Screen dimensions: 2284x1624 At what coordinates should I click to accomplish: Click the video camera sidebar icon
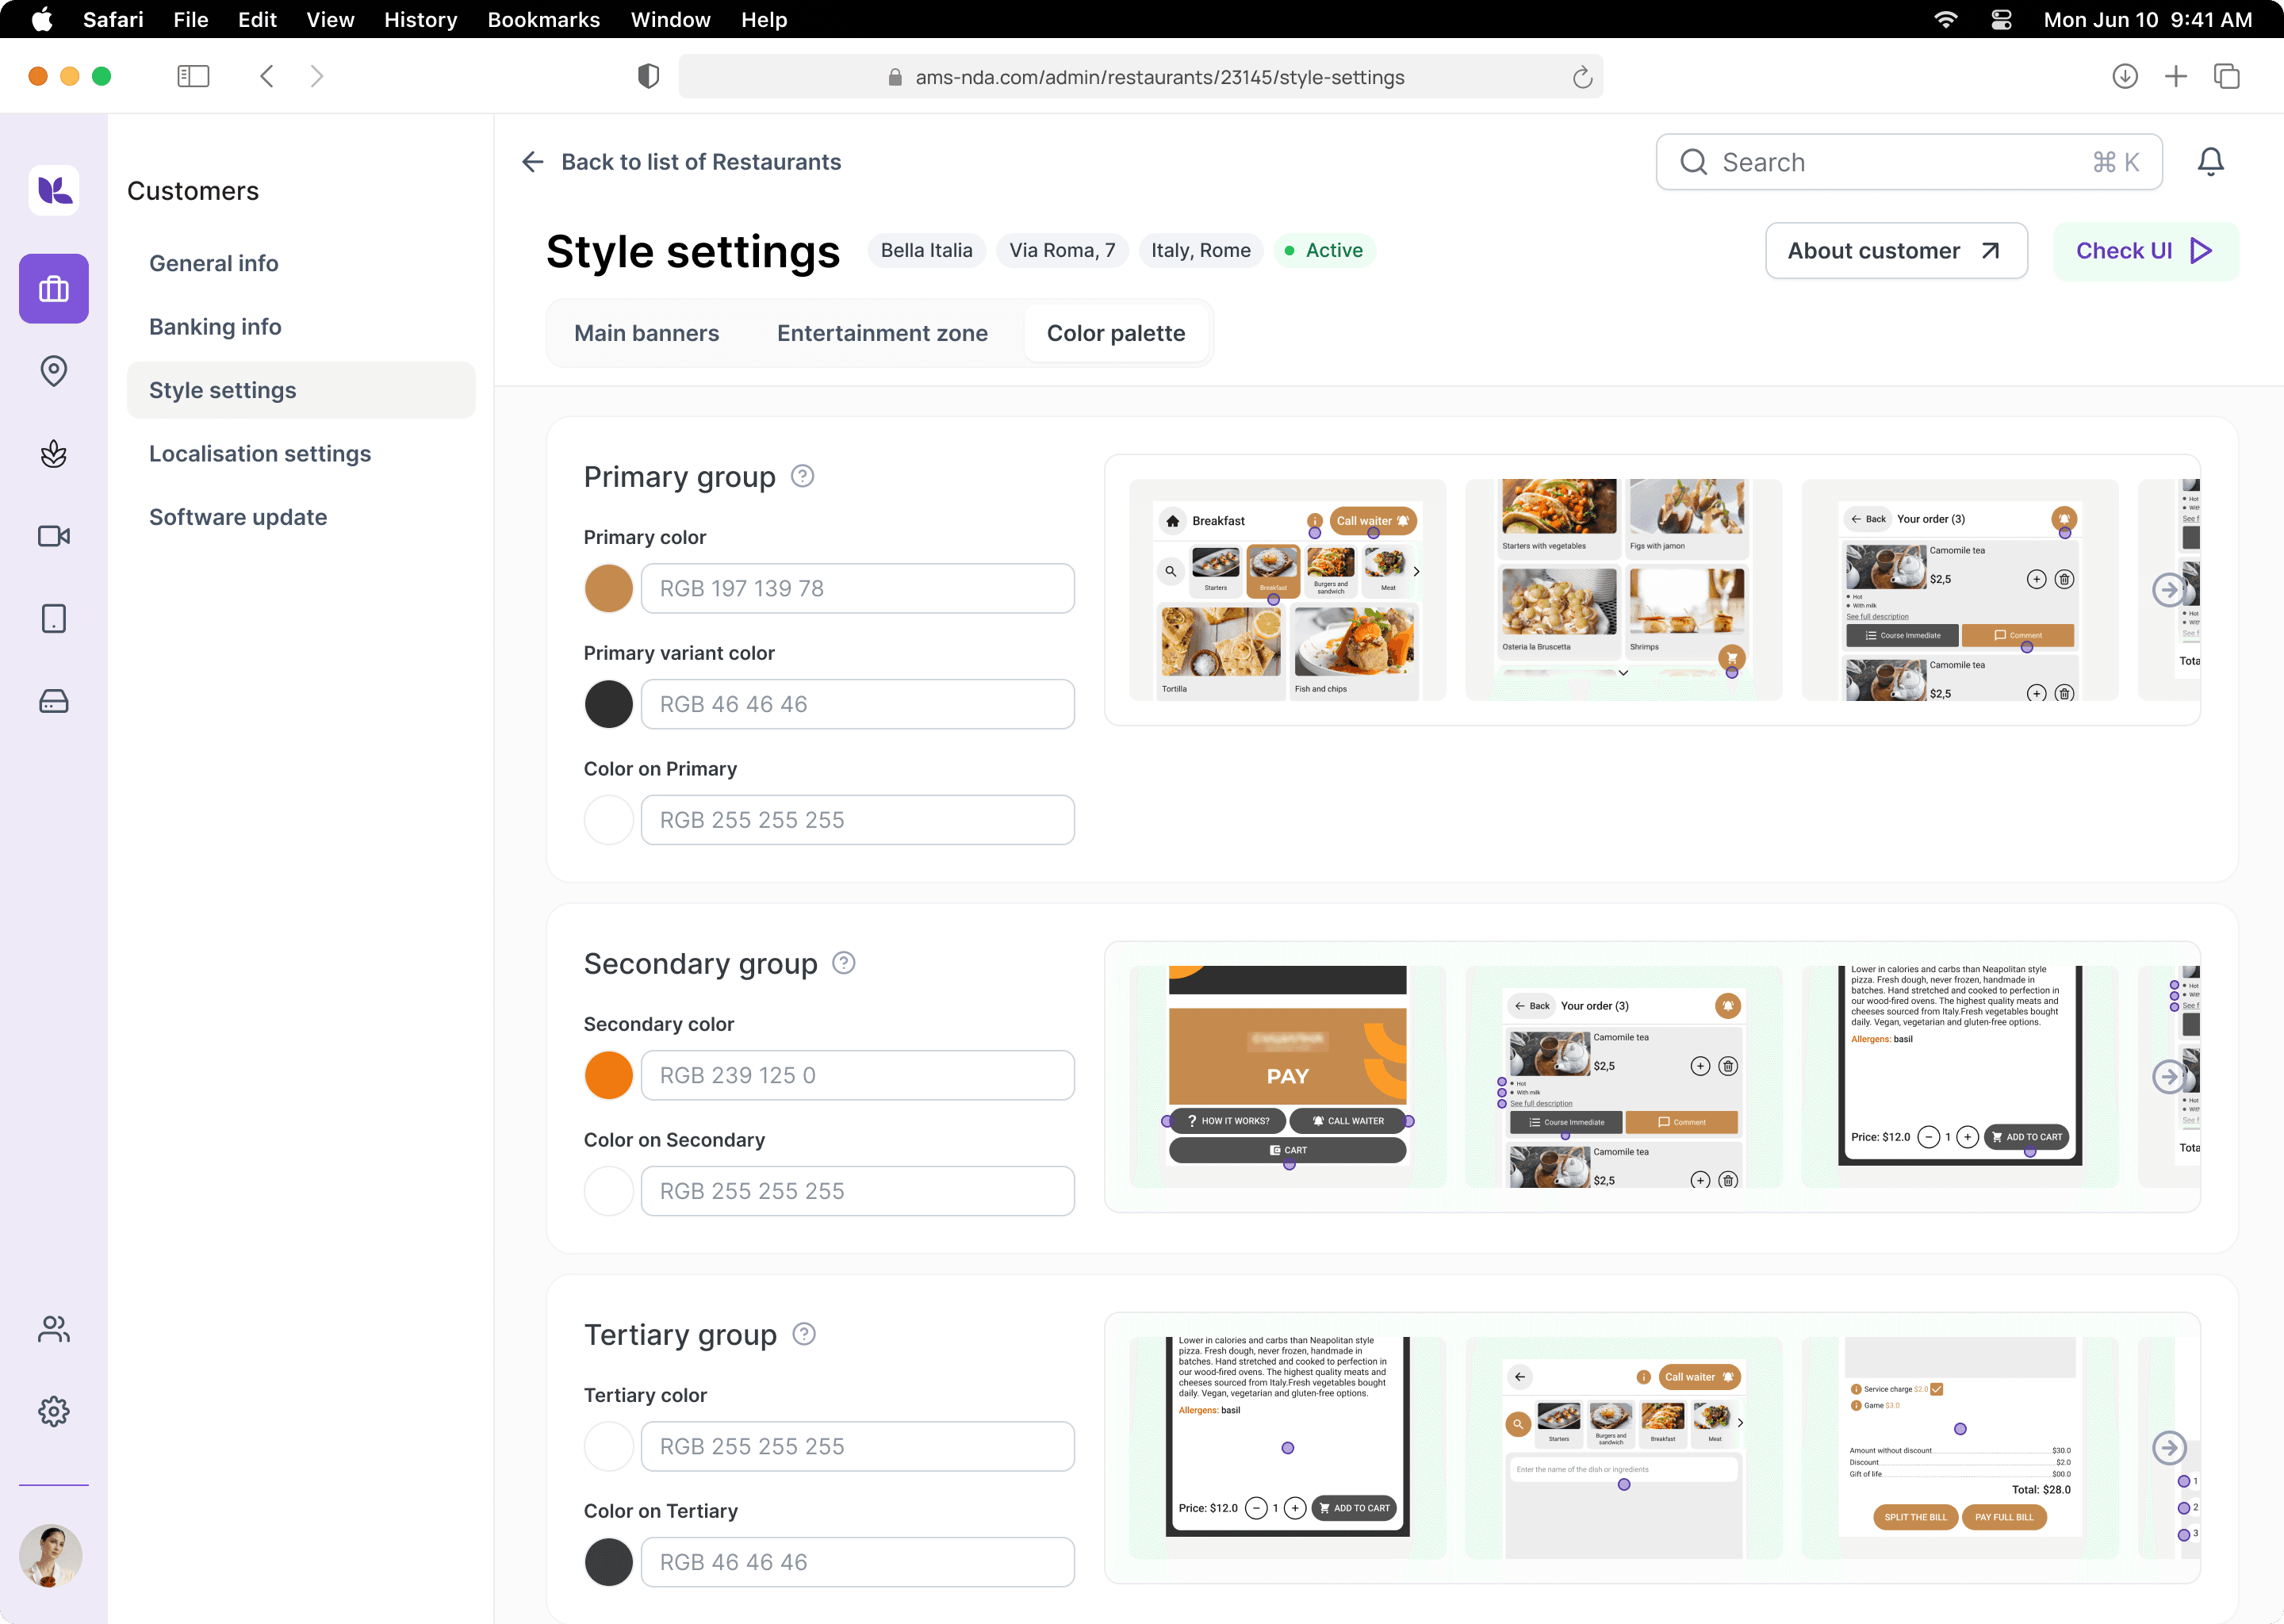[x=54, y=536]
